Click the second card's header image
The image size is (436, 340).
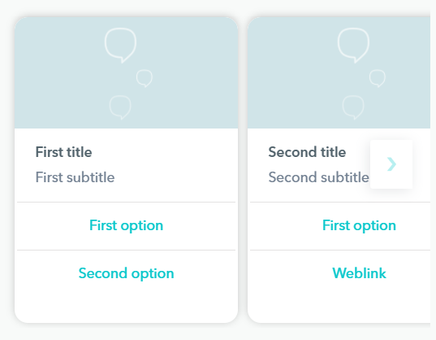339,72
